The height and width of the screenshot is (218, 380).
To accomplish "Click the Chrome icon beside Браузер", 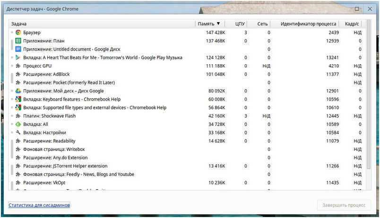I will pos(18,33).
